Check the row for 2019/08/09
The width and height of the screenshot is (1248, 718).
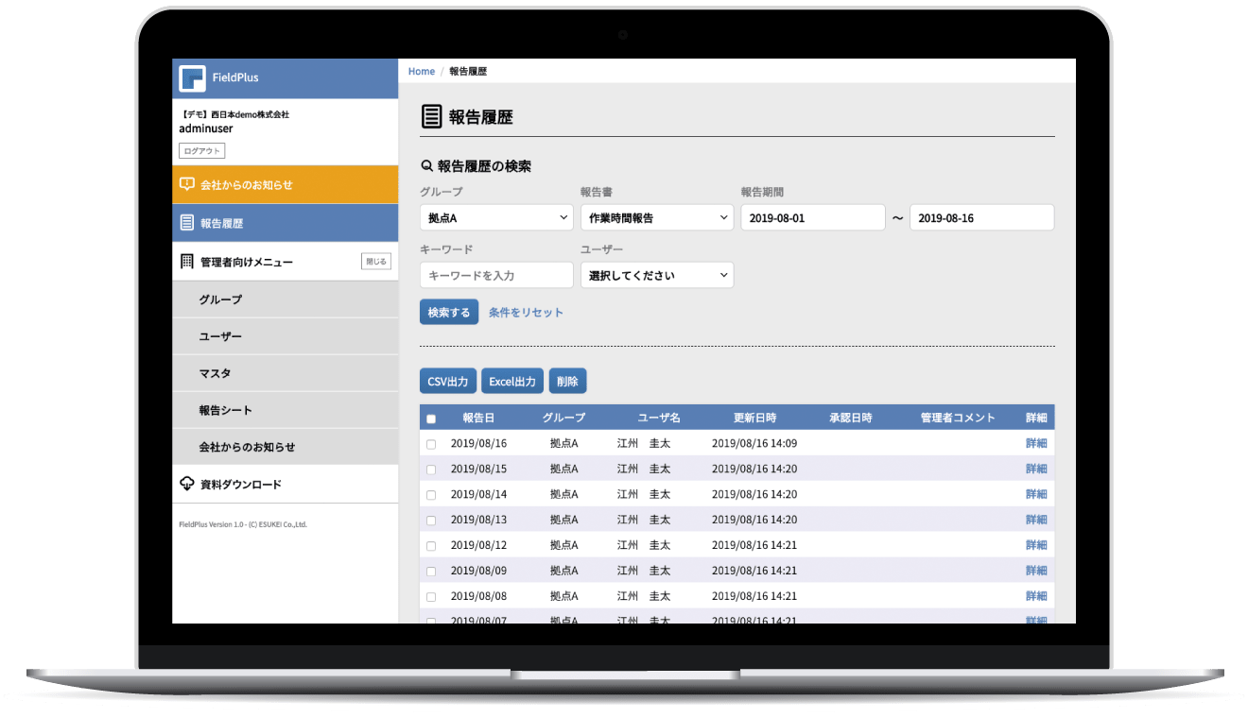[431, 572]
